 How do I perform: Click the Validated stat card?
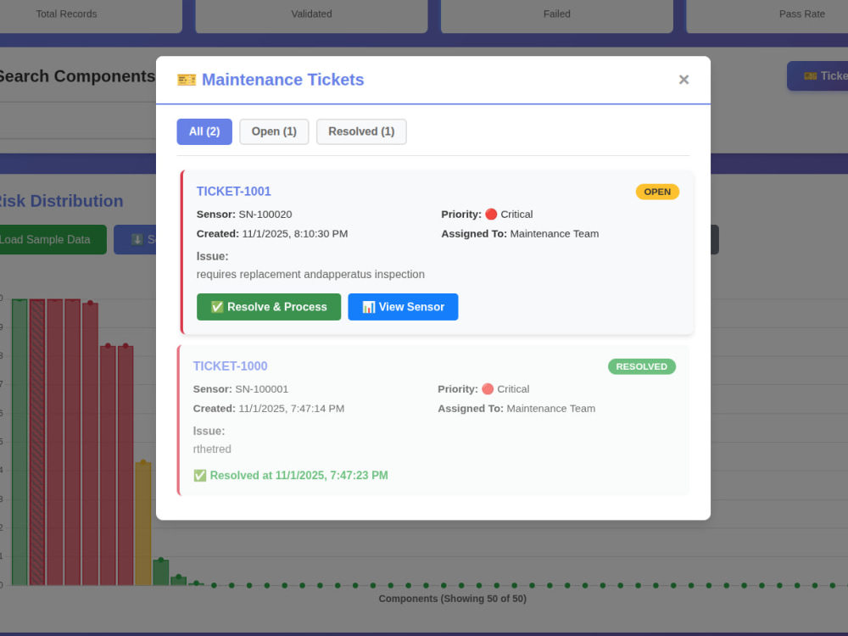pyautogui.click(x=311, y=16)
